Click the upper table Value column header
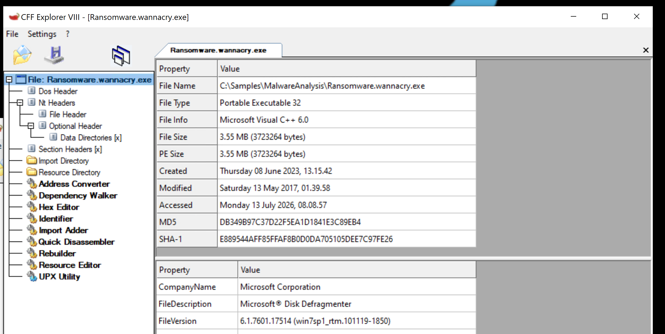This screenshot has width=665, height=334. [346, 69]
